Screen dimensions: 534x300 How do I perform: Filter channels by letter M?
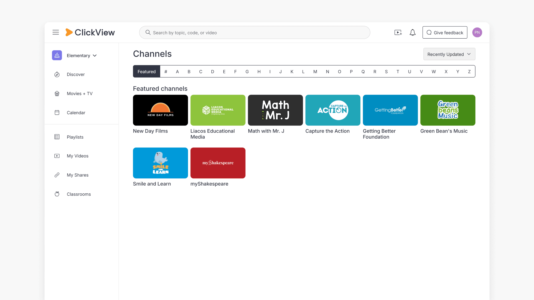315,71
